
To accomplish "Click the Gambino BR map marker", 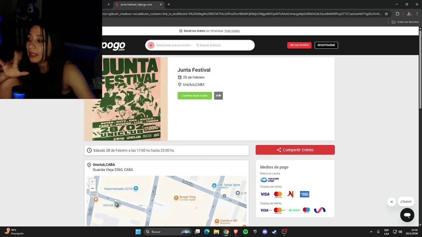I will click(217, 222).
